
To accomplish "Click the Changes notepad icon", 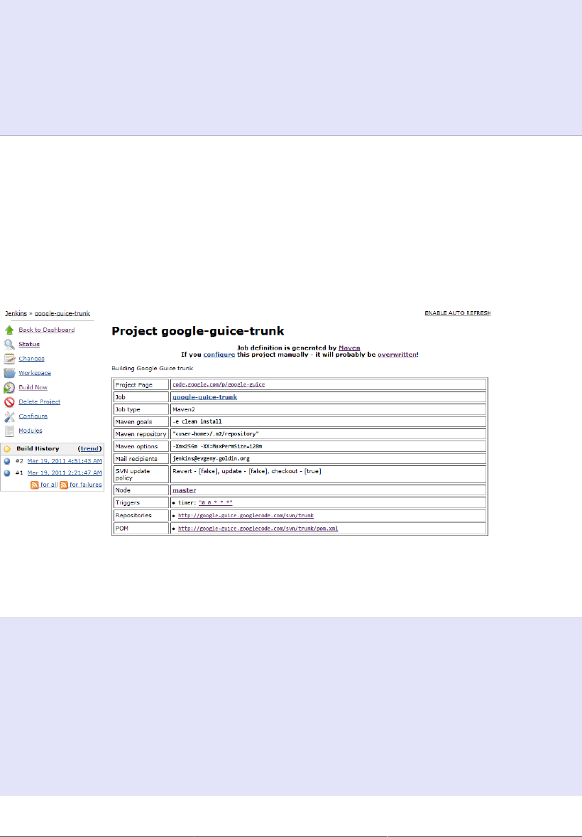I will click(x=9, y=359).
